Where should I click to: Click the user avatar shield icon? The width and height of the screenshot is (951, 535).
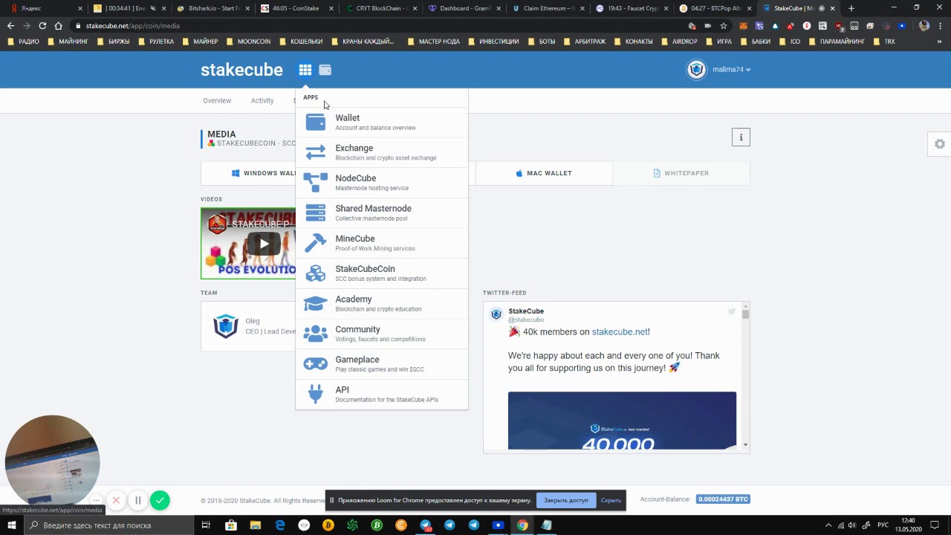click(x=696, y=70)
